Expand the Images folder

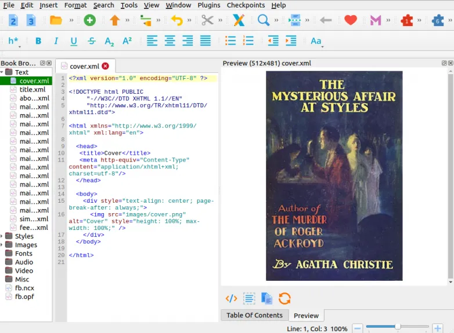point(2,245)
